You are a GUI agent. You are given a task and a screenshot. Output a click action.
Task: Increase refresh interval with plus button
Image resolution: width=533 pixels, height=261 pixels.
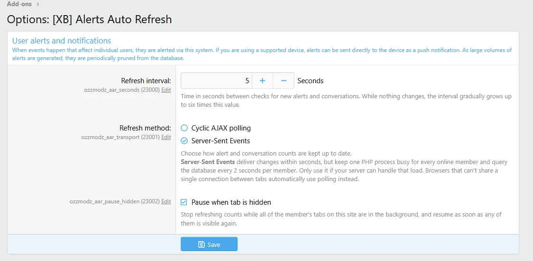pyautogui.click(x=262, y=81)
